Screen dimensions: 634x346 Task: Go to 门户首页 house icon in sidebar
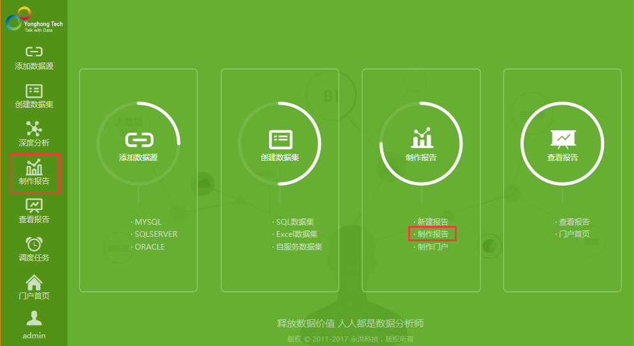pos(34,287)
